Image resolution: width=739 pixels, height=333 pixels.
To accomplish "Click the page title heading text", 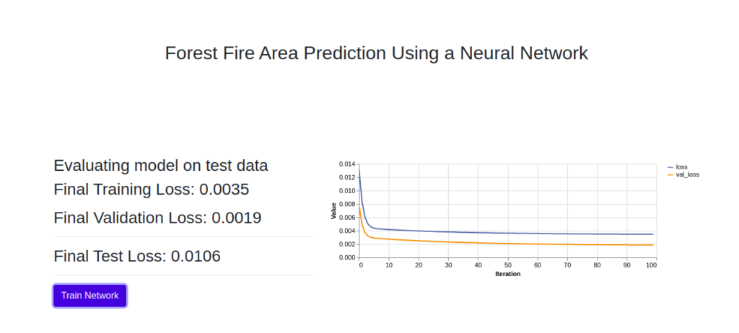I will click(x=377, y=53).
